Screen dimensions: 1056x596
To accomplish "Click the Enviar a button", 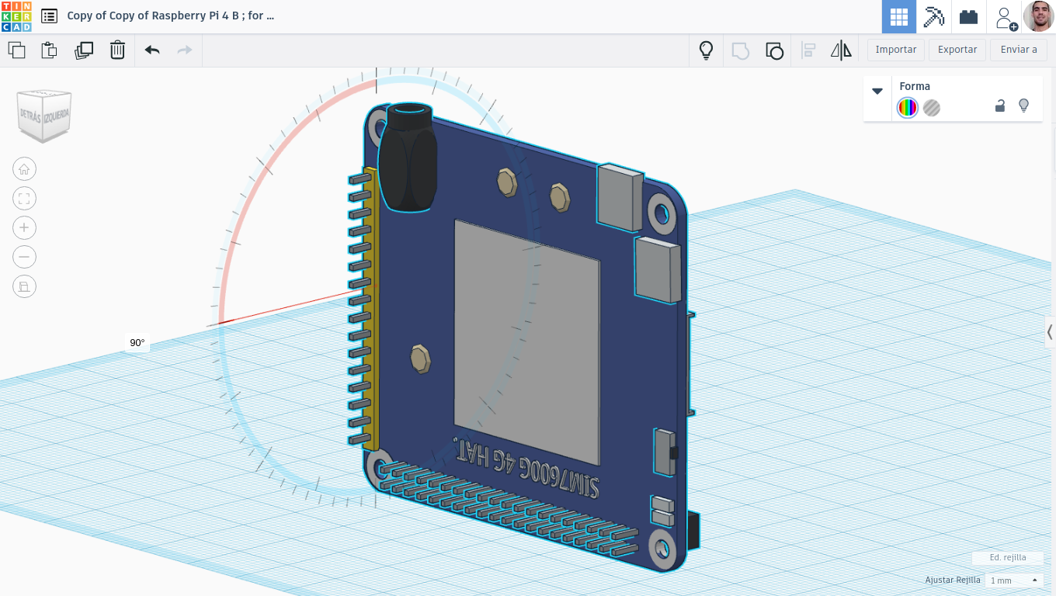I will pyautogui.click(x=1019, y=50).
